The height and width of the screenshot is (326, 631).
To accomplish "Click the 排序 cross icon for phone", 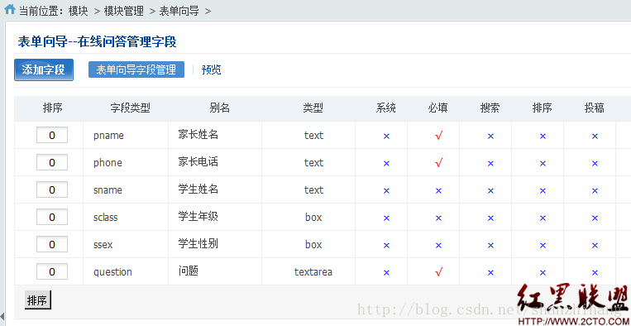I will pyautogui.click(x=543, y=164).
